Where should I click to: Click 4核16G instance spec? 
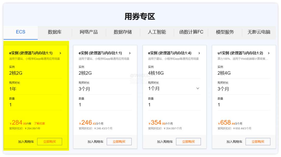[156, 73]
